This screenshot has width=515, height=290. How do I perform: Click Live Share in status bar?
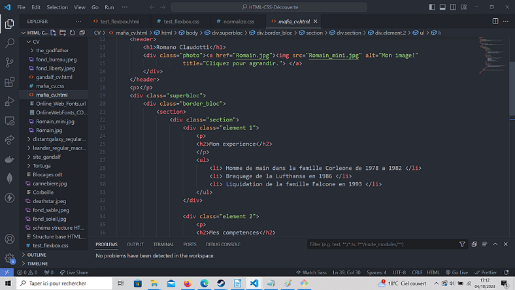[x=75, y=272]
